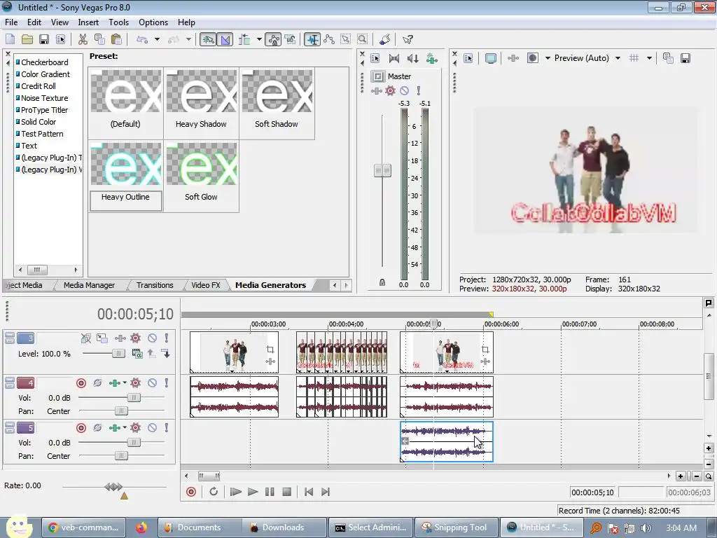Open the Options menu

click(153, 22)
